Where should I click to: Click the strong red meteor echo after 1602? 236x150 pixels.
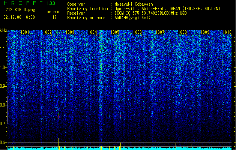click(x=59, y=117)
